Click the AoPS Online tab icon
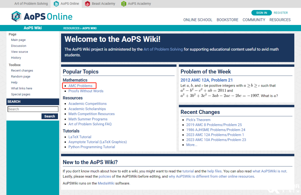This screenshot has height=195, width=301. point(56,4)
